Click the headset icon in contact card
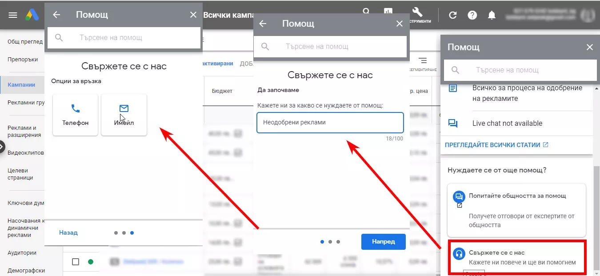The width and height of the screenshot is (600, 276). tap(459, 255)
